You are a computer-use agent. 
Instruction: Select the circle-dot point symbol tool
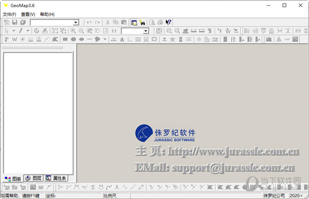tap(23, 40)
